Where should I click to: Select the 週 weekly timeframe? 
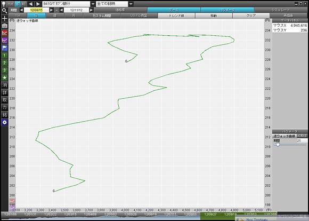point(55,15)
